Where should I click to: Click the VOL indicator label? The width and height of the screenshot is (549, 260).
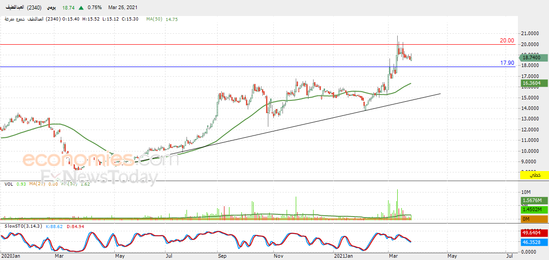[x=8, y=184]
